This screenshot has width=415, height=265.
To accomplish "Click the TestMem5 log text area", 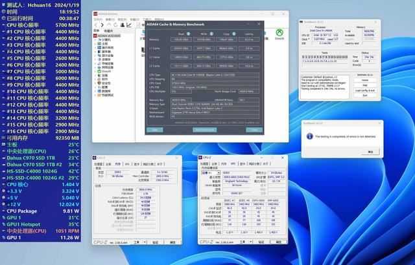I will click(325, 87).
